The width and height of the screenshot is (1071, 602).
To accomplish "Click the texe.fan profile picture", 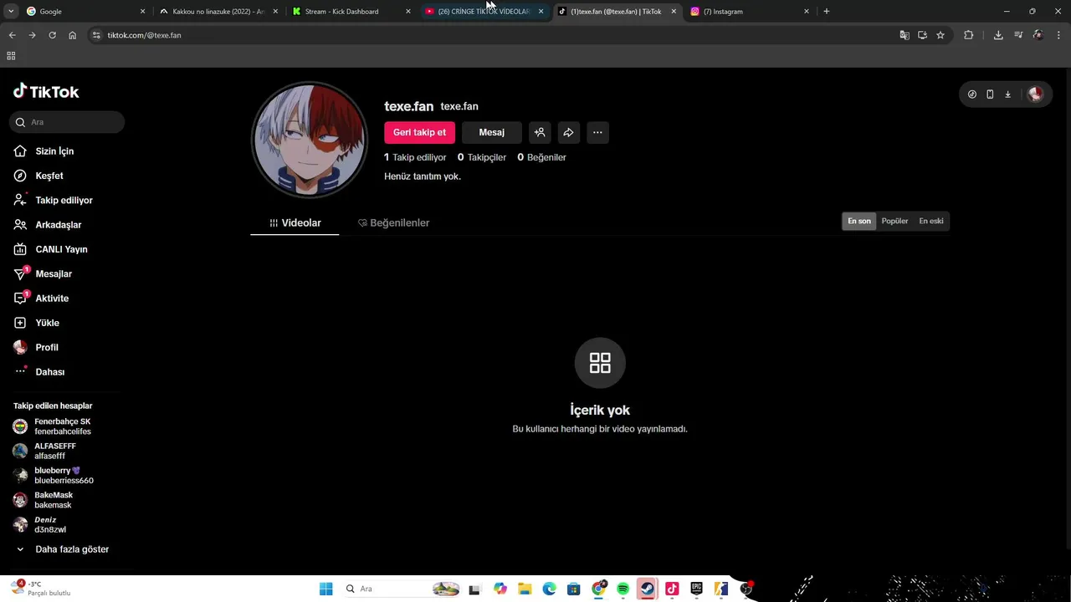I will pyautogui.click(x=310, y=140).
